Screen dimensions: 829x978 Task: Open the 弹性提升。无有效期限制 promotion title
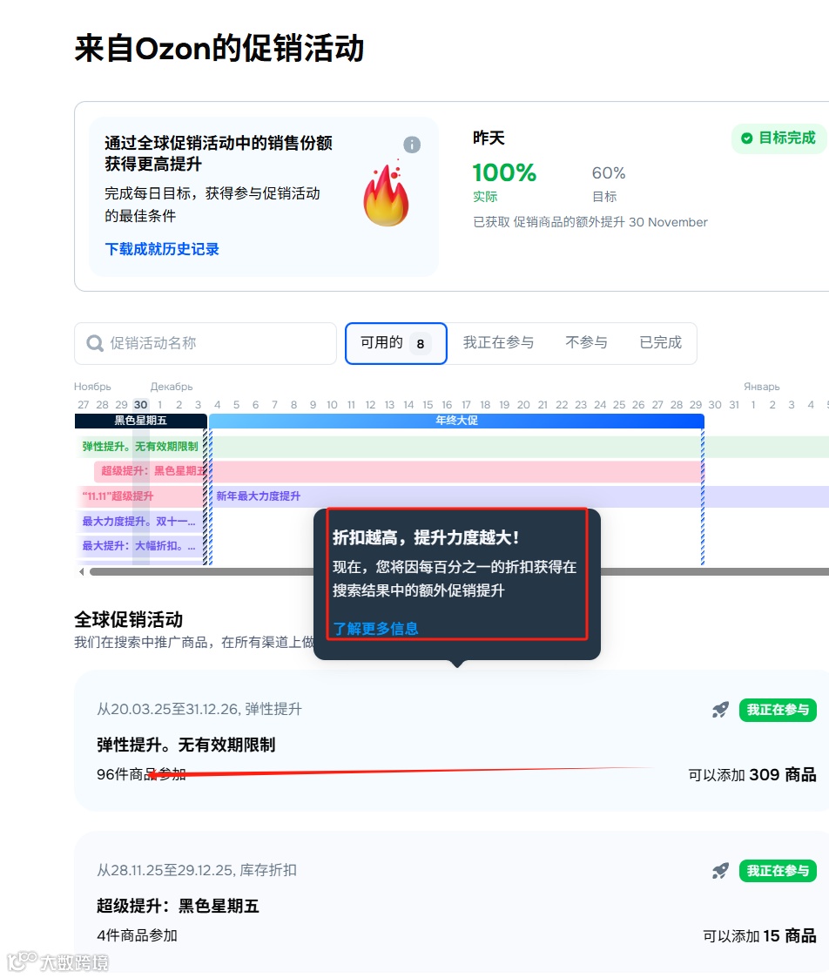click(185, 745)
